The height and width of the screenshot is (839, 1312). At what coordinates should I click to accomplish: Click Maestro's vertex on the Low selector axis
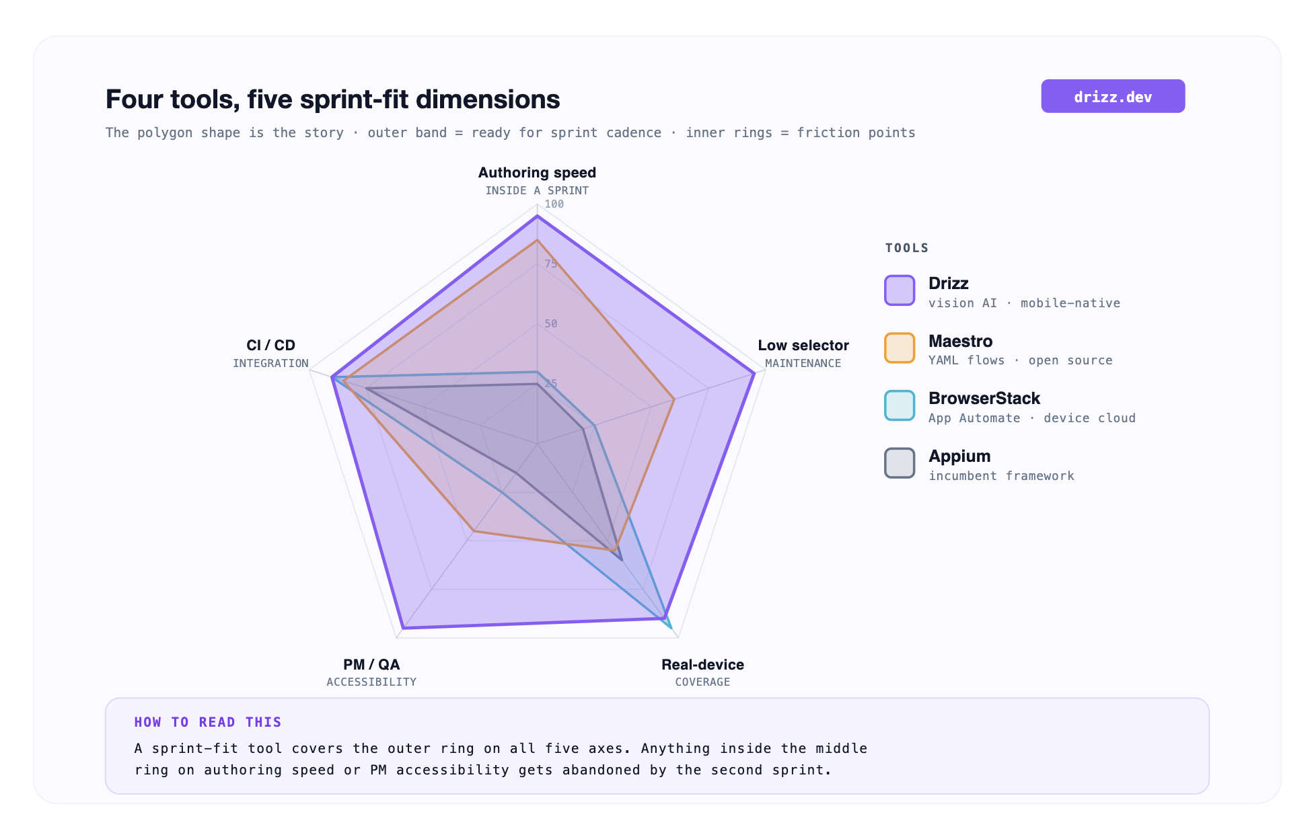(674, 399)
